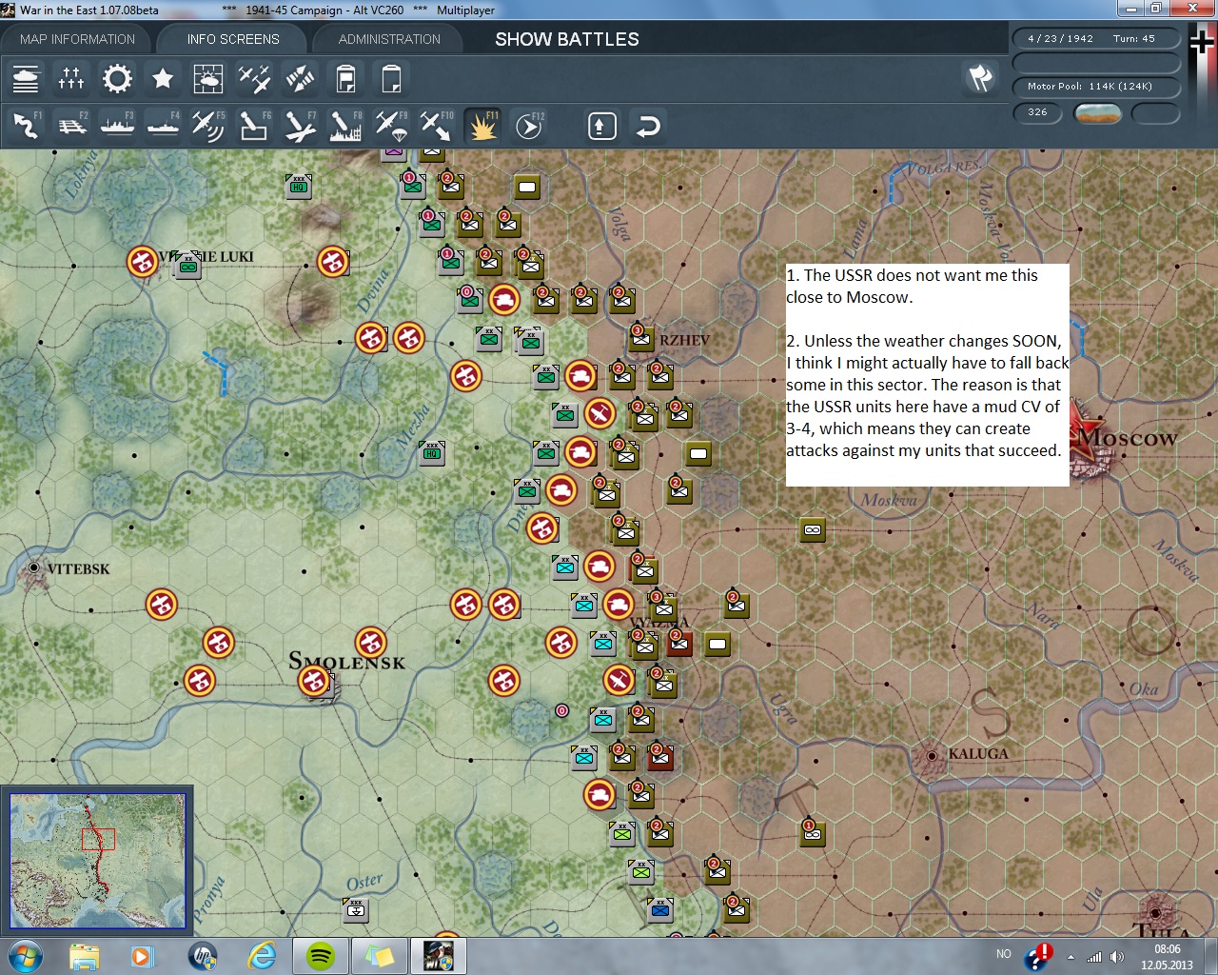
Task: Open the weather map icon
Action: pos(208,78)
